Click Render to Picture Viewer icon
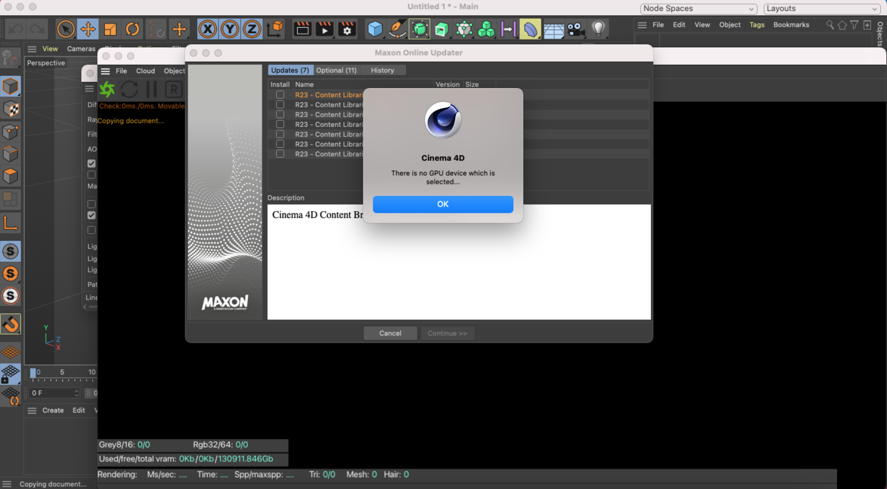The width and height of the screenshot is (887, 489). tap(325, 29)
